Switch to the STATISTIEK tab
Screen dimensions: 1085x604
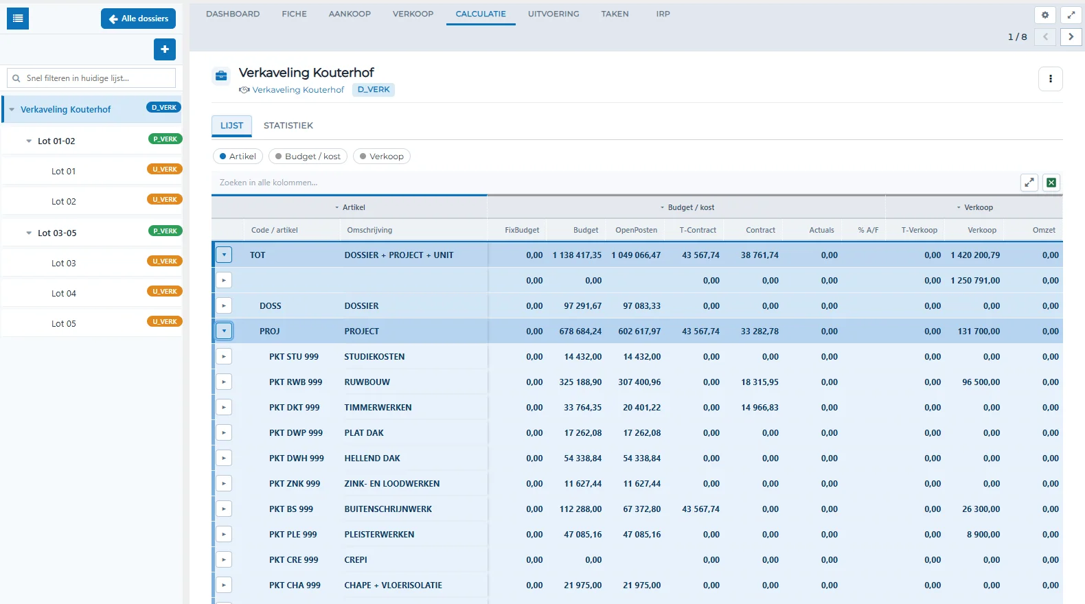pyautogui.click(x=288, y=126)
